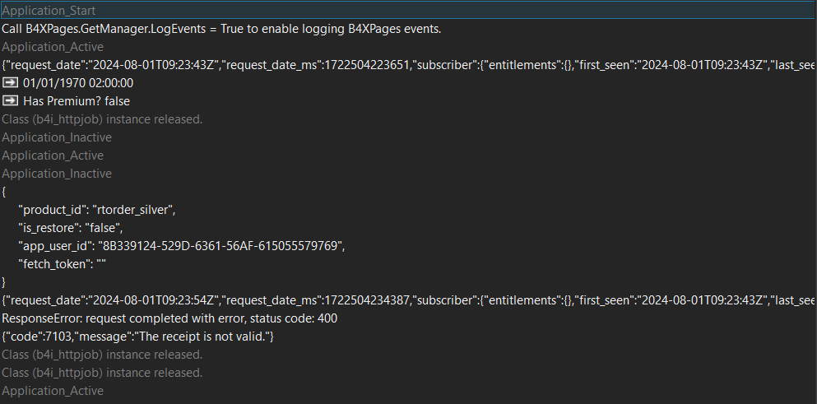817x404 pixels.
Task: Select the B4XPages.GetManager.LogEvents hint line
Action: [x=221, y=29]
